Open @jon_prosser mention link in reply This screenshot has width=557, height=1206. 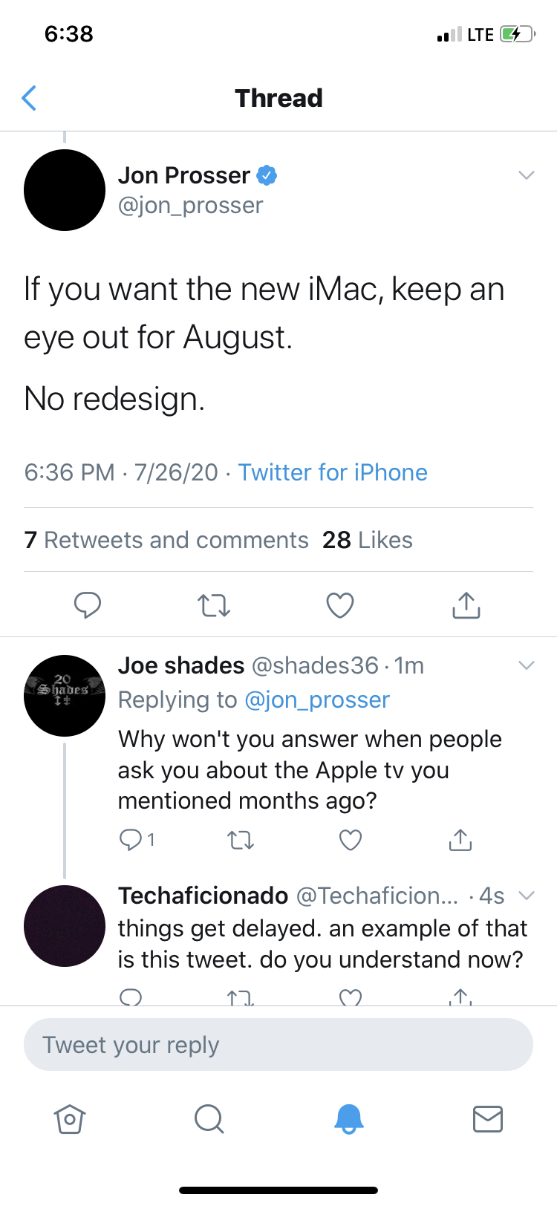click(316, 700)
